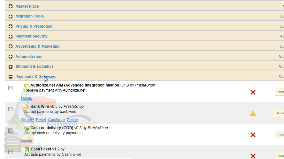The height and width of the screenshot is (159, 284).
Task: Check the Bank Wire module checkbox
Action: (x=10, y=109)
